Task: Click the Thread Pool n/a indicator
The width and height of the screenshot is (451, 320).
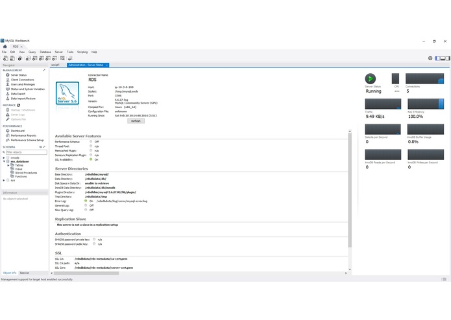Action: [91, 146]
